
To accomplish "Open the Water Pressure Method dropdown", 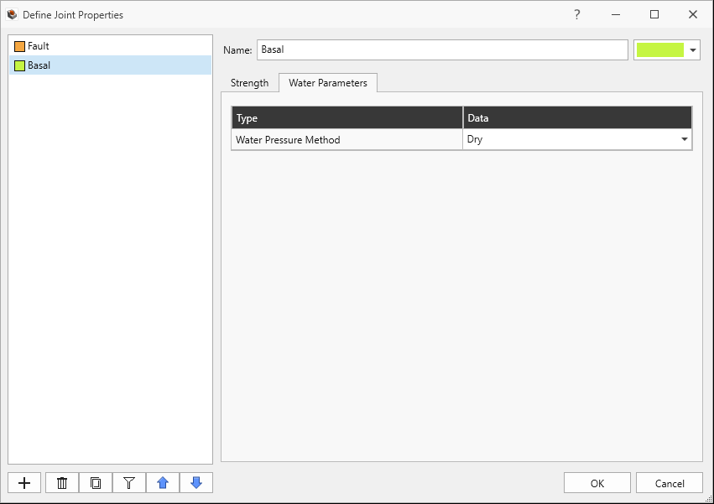I will (685, 139).
